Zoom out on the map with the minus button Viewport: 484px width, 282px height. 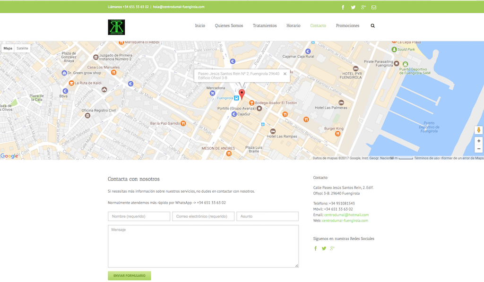478,149
